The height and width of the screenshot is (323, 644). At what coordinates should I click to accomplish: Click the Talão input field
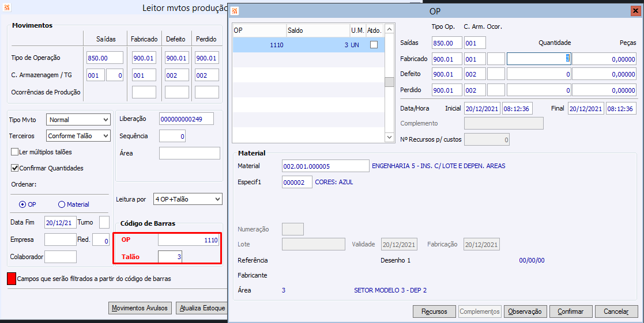pyautogui.click(x=170, y=257)
